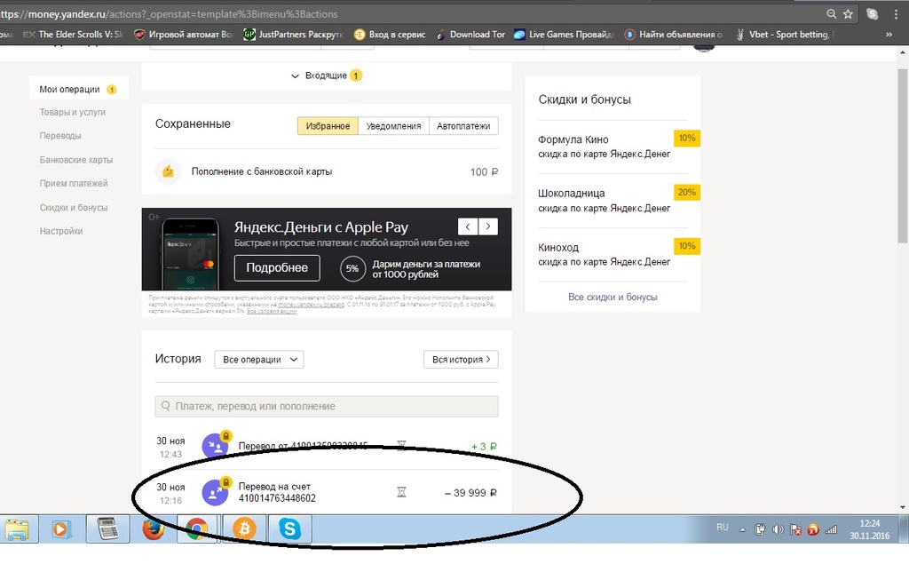
Task: Click the incoming transfer icon for 12:43
Action: (215, 446)
